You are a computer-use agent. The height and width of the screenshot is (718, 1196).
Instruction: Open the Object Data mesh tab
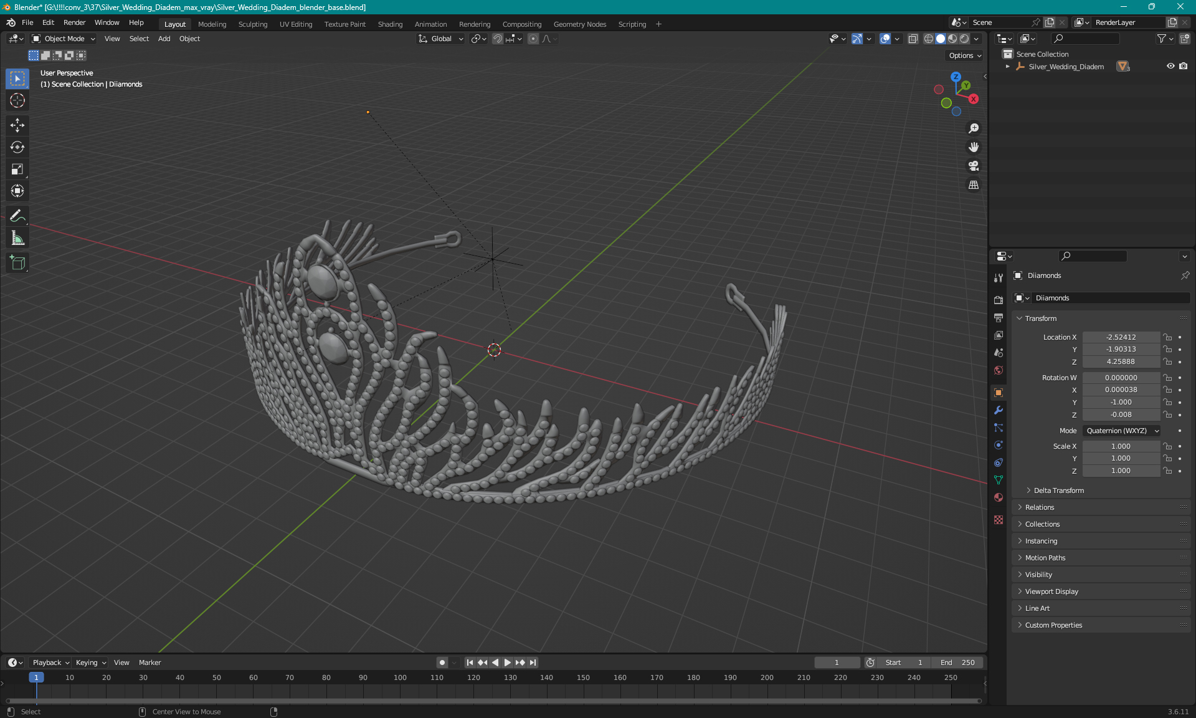coord(999,480)
